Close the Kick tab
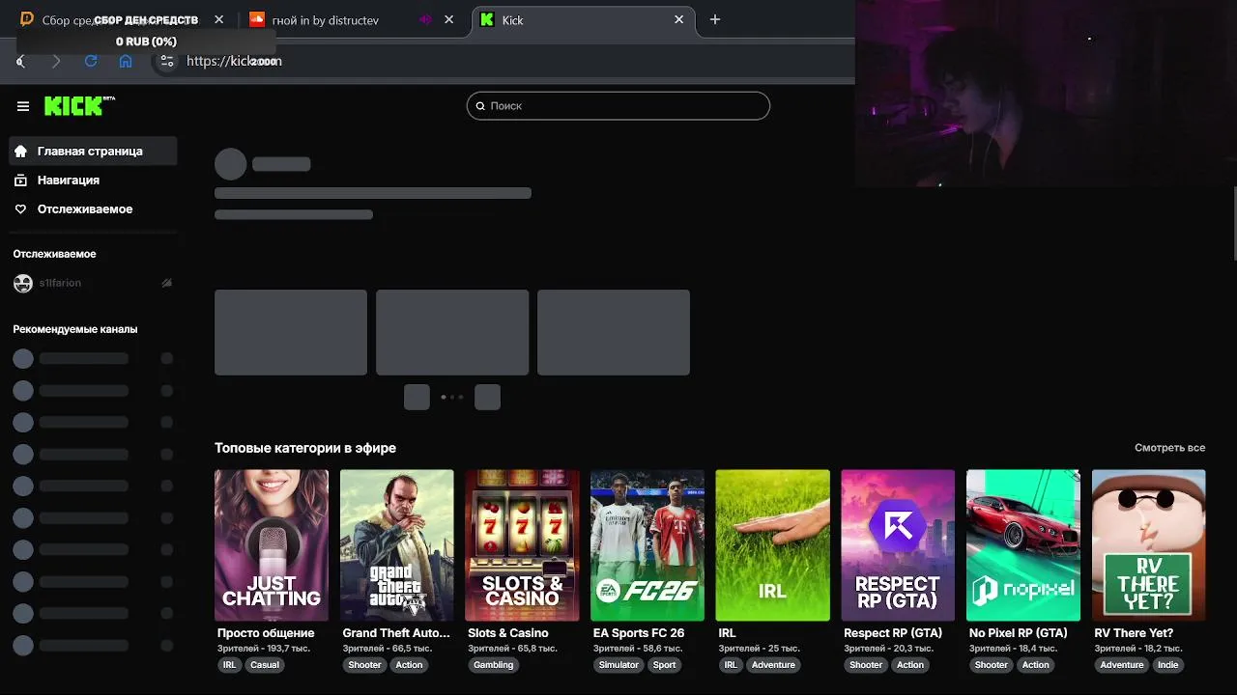Image resolution: width=1237 pixels, height=695 pixels. pos(679,19)
